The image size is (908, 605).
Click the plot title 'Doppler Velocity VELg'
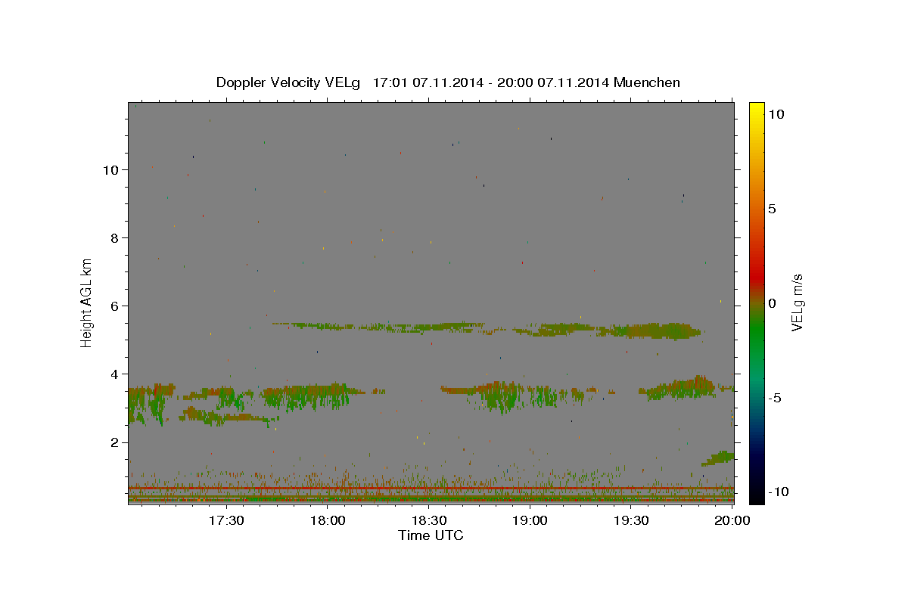click(288, 82)
